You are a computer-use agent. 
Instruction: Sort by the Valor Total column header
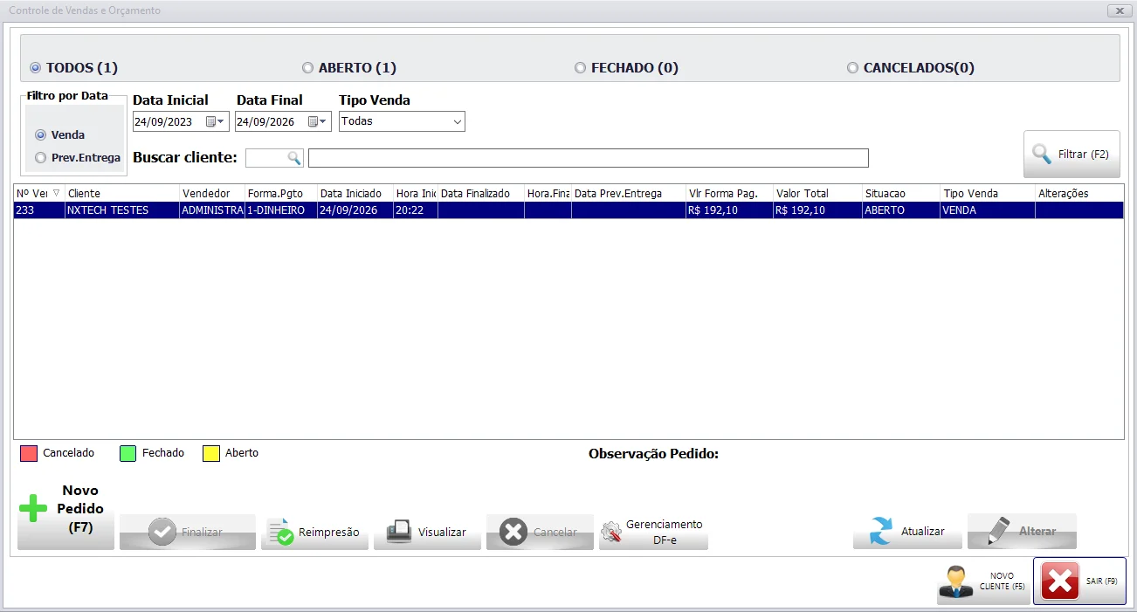(817, 193)
